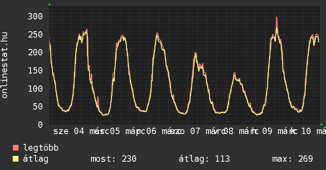Click the 0 y-axis label
The width and height of the screenshot is (326, 170).
tap(41, 125)
